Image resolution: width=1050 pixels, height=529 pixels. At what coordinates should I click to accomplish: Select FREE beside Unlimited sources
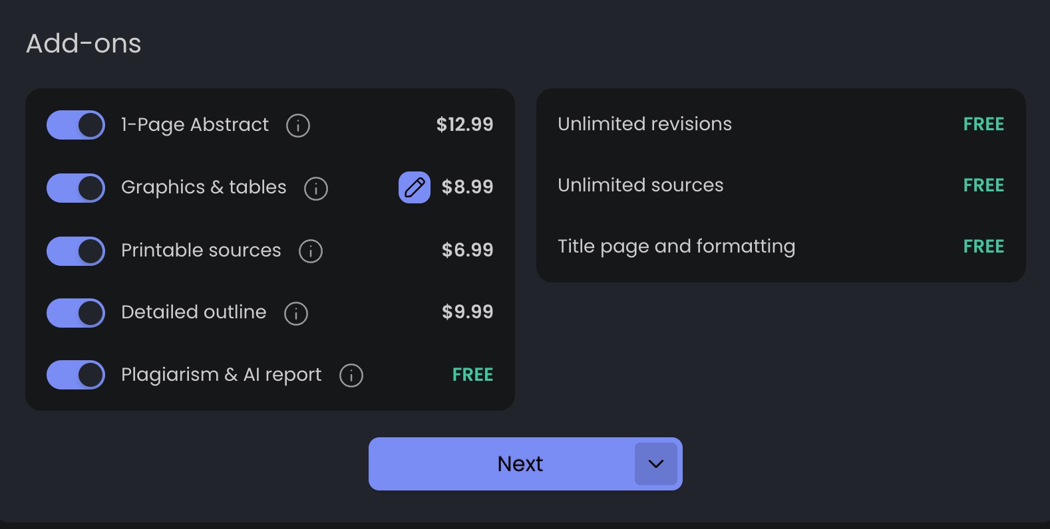point(983,185)
